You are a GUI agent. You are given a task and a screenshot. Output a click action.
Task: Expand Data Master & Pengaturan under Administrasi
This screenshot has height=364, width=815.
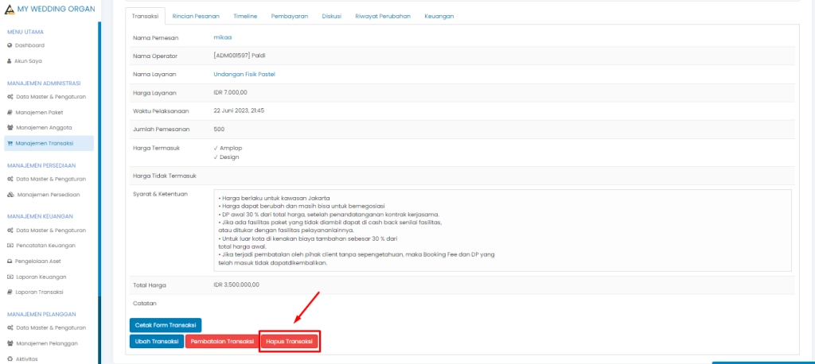click(51, 97)
